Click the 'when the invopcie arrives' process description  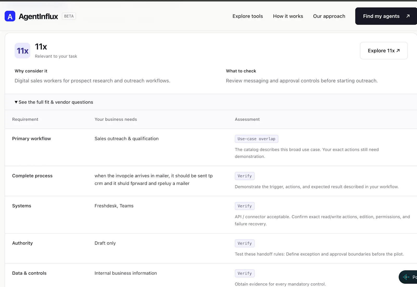pyautogui.click(x=154, y=180)
